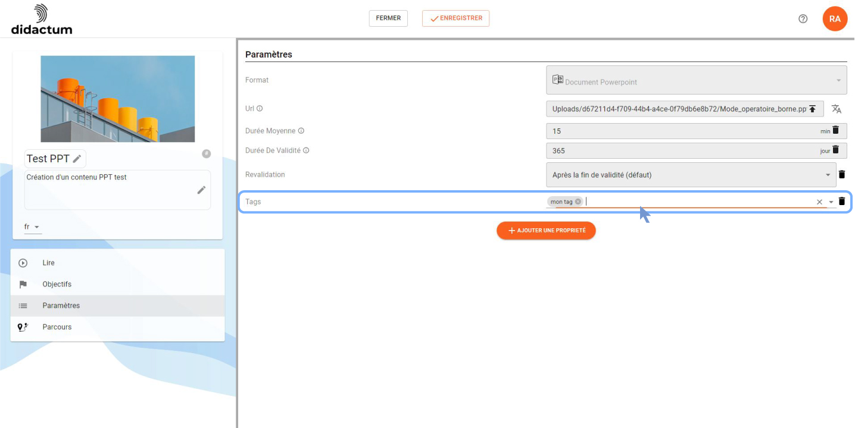The height and width of the screenshot is (428, 855).
Task: Clear all tags with the X icon
Action: pyautogui.click(x=819, y=202)
